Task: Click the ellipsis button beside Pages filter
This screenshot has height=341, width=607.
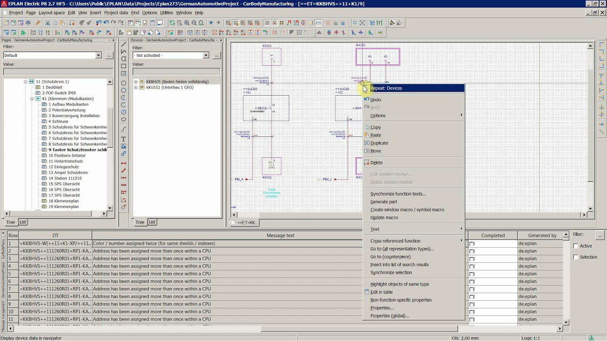Action: 109,55
